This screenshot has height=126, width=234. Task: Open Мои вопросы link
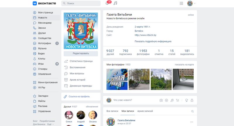(74, 73)
